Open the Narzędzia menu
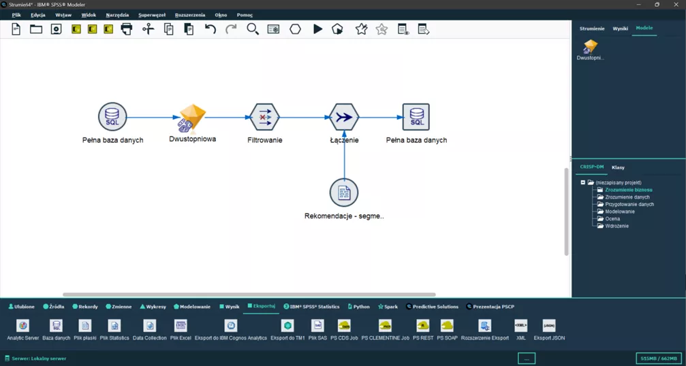Screen dimensions: 686x366 coord(117,15)
